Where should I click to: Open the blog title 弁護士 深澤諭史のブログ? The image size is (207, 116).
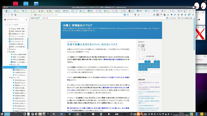click(x=78, y=25)
